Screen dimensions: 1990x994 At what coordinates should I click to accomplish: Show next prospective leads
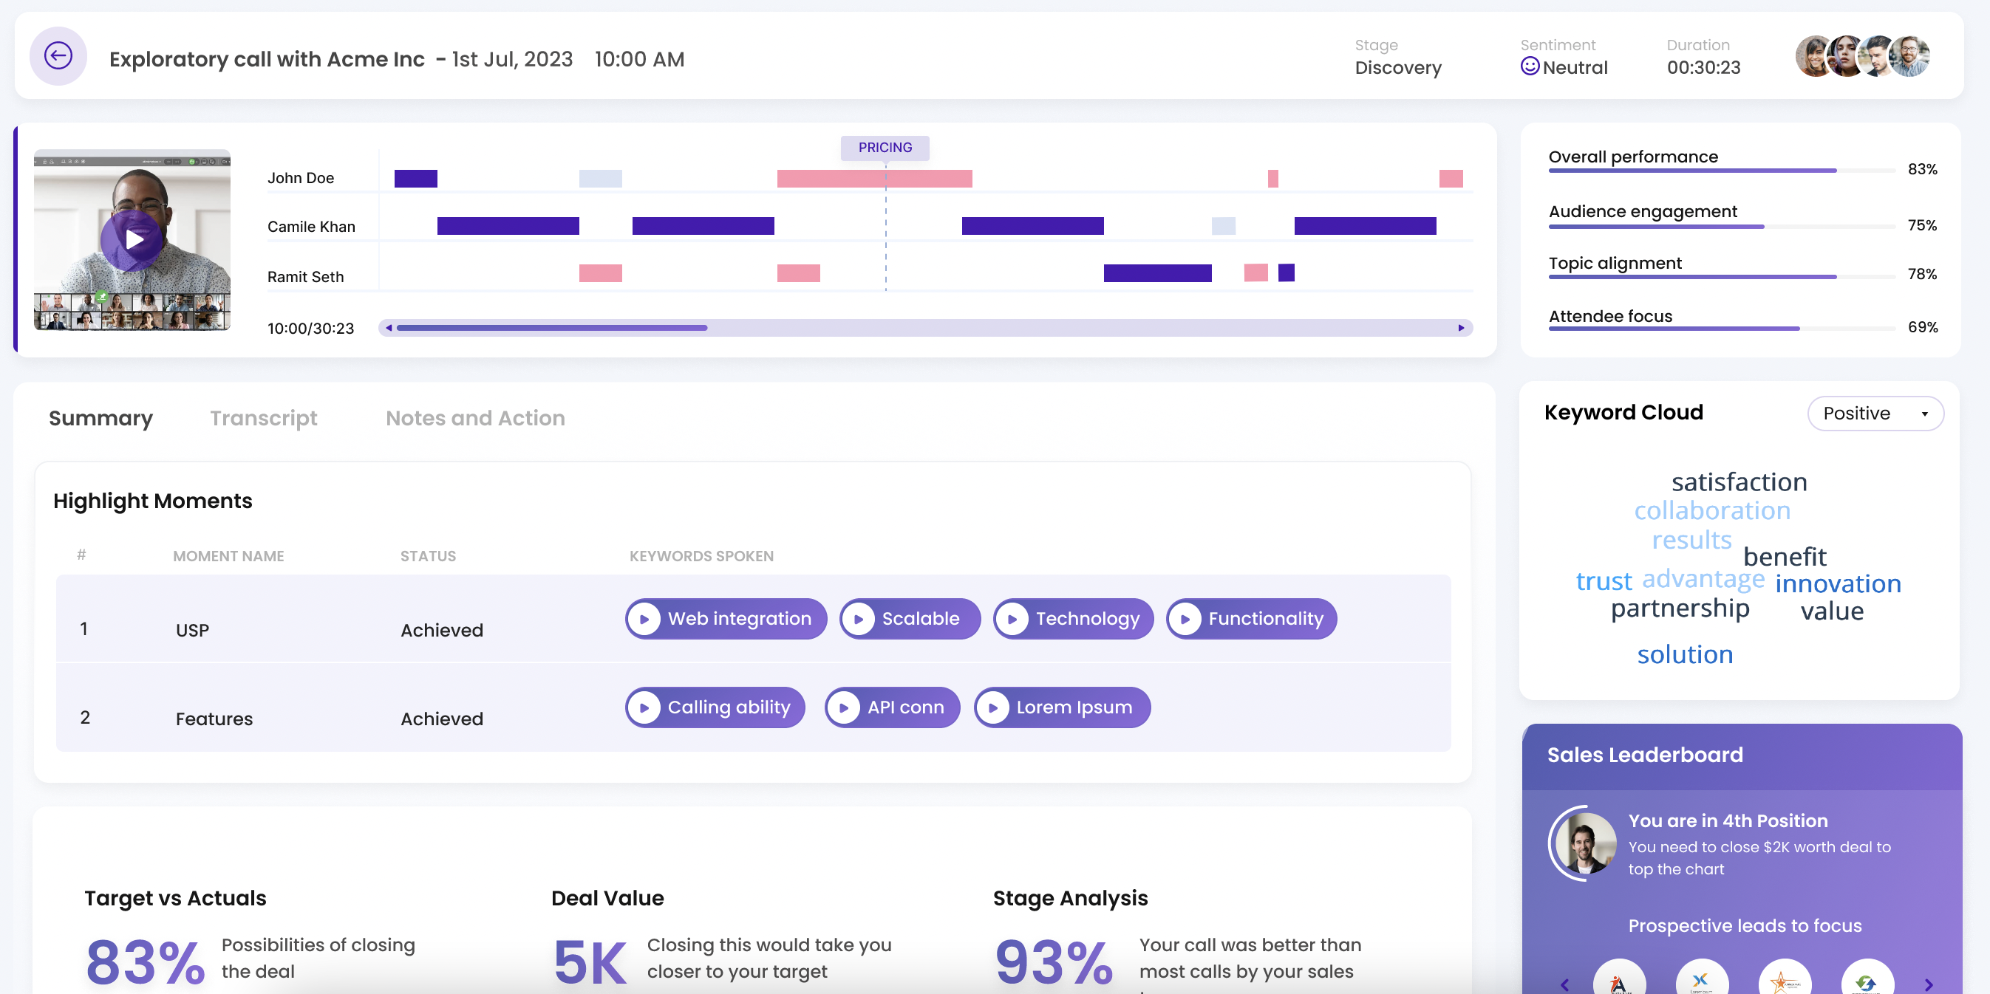[x=1928, y=984]
